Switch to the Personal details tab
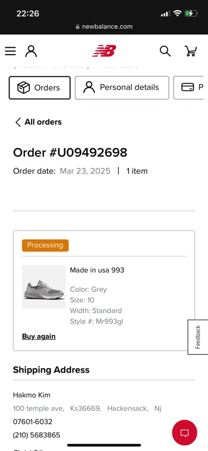This screenshot has height=451, width=208. (122, 88)
